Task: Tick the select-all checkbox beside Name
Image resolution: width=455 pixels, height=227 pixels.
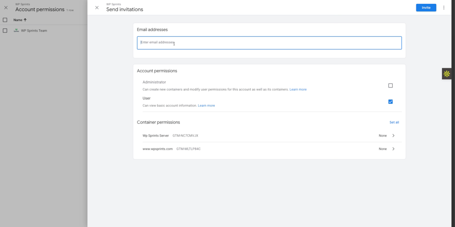Action: coord(5,20)
